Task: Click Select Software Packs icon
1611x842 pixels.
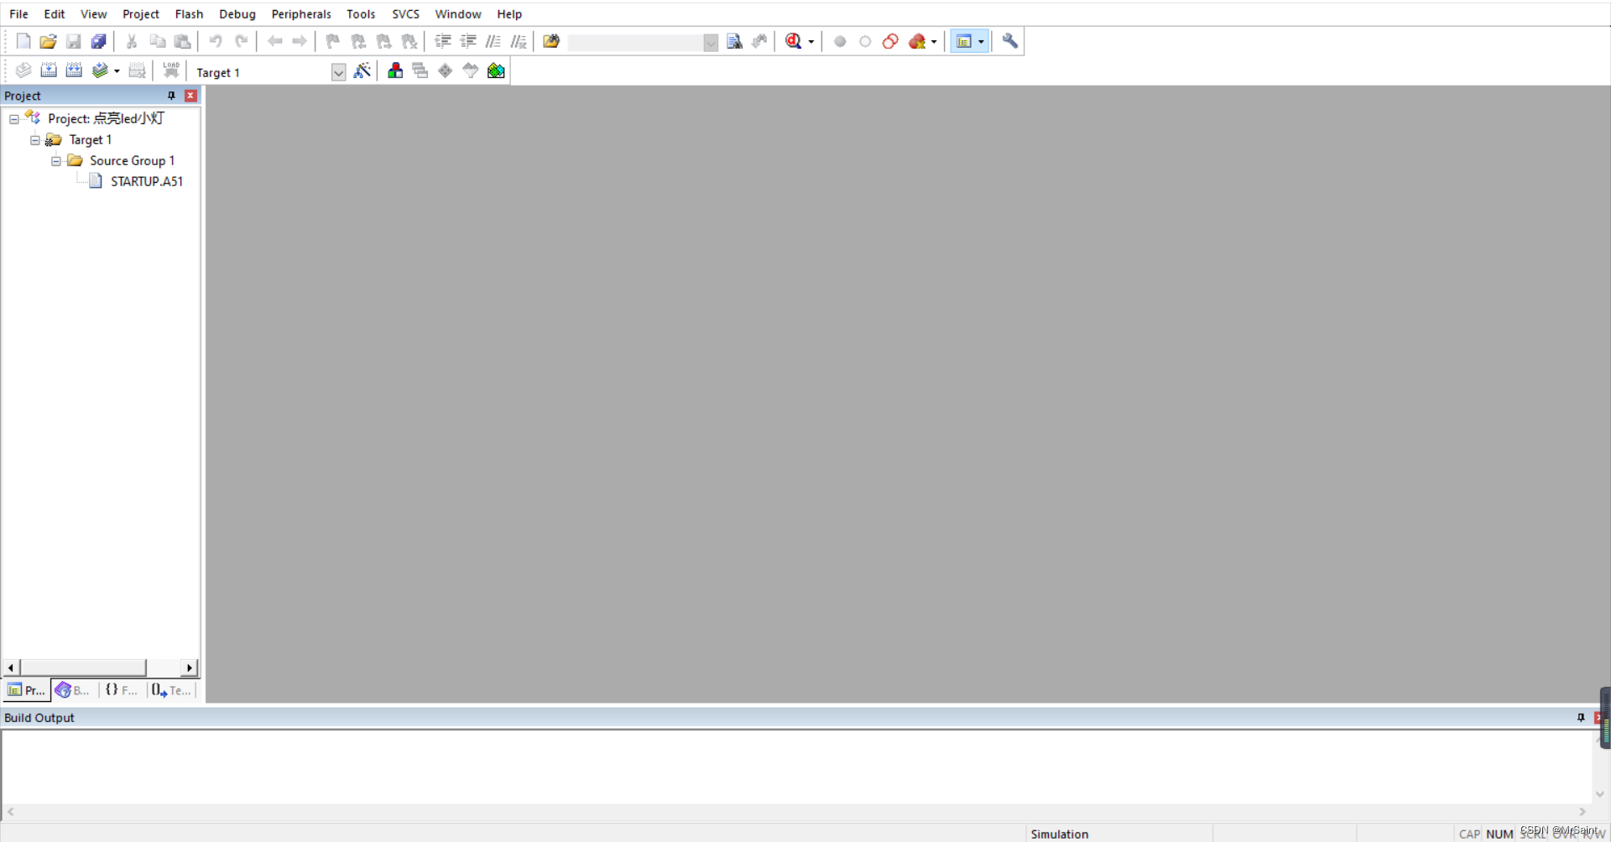Action: 471,71
